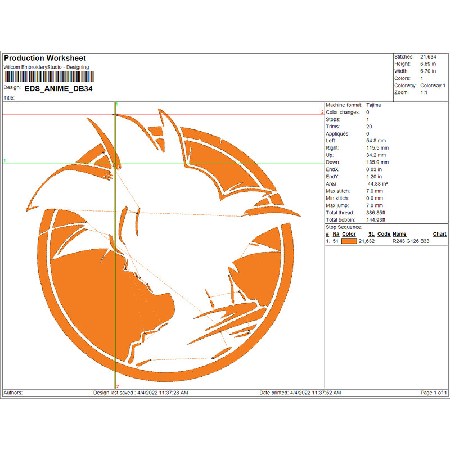Click the Name column header in Stop Sequence
Image resolution: width=450 pixels, height=450 pixels.
pyautogui.click(x=399, y=234)
